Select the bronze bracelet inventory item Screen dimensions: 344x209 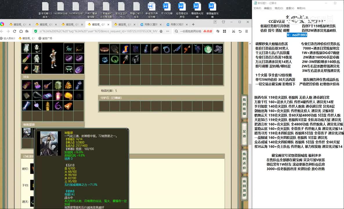point(104,49)
